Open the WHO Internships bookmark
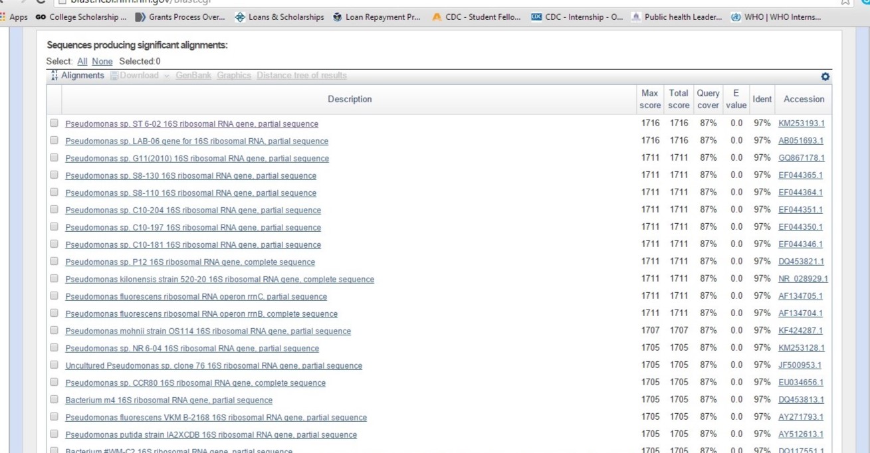This screenshot has height=453, width=870. tap(776, 17)
